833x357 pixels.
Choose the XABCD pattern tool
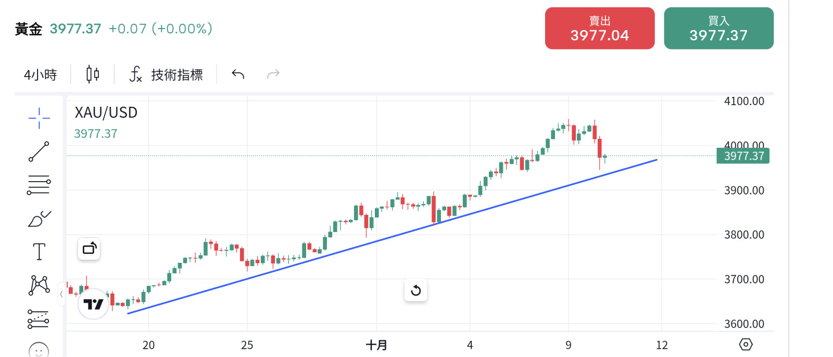click(38, 285)
